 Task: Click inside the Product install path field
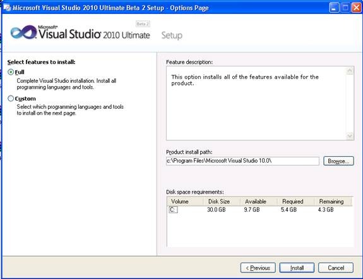pos(242,161)
